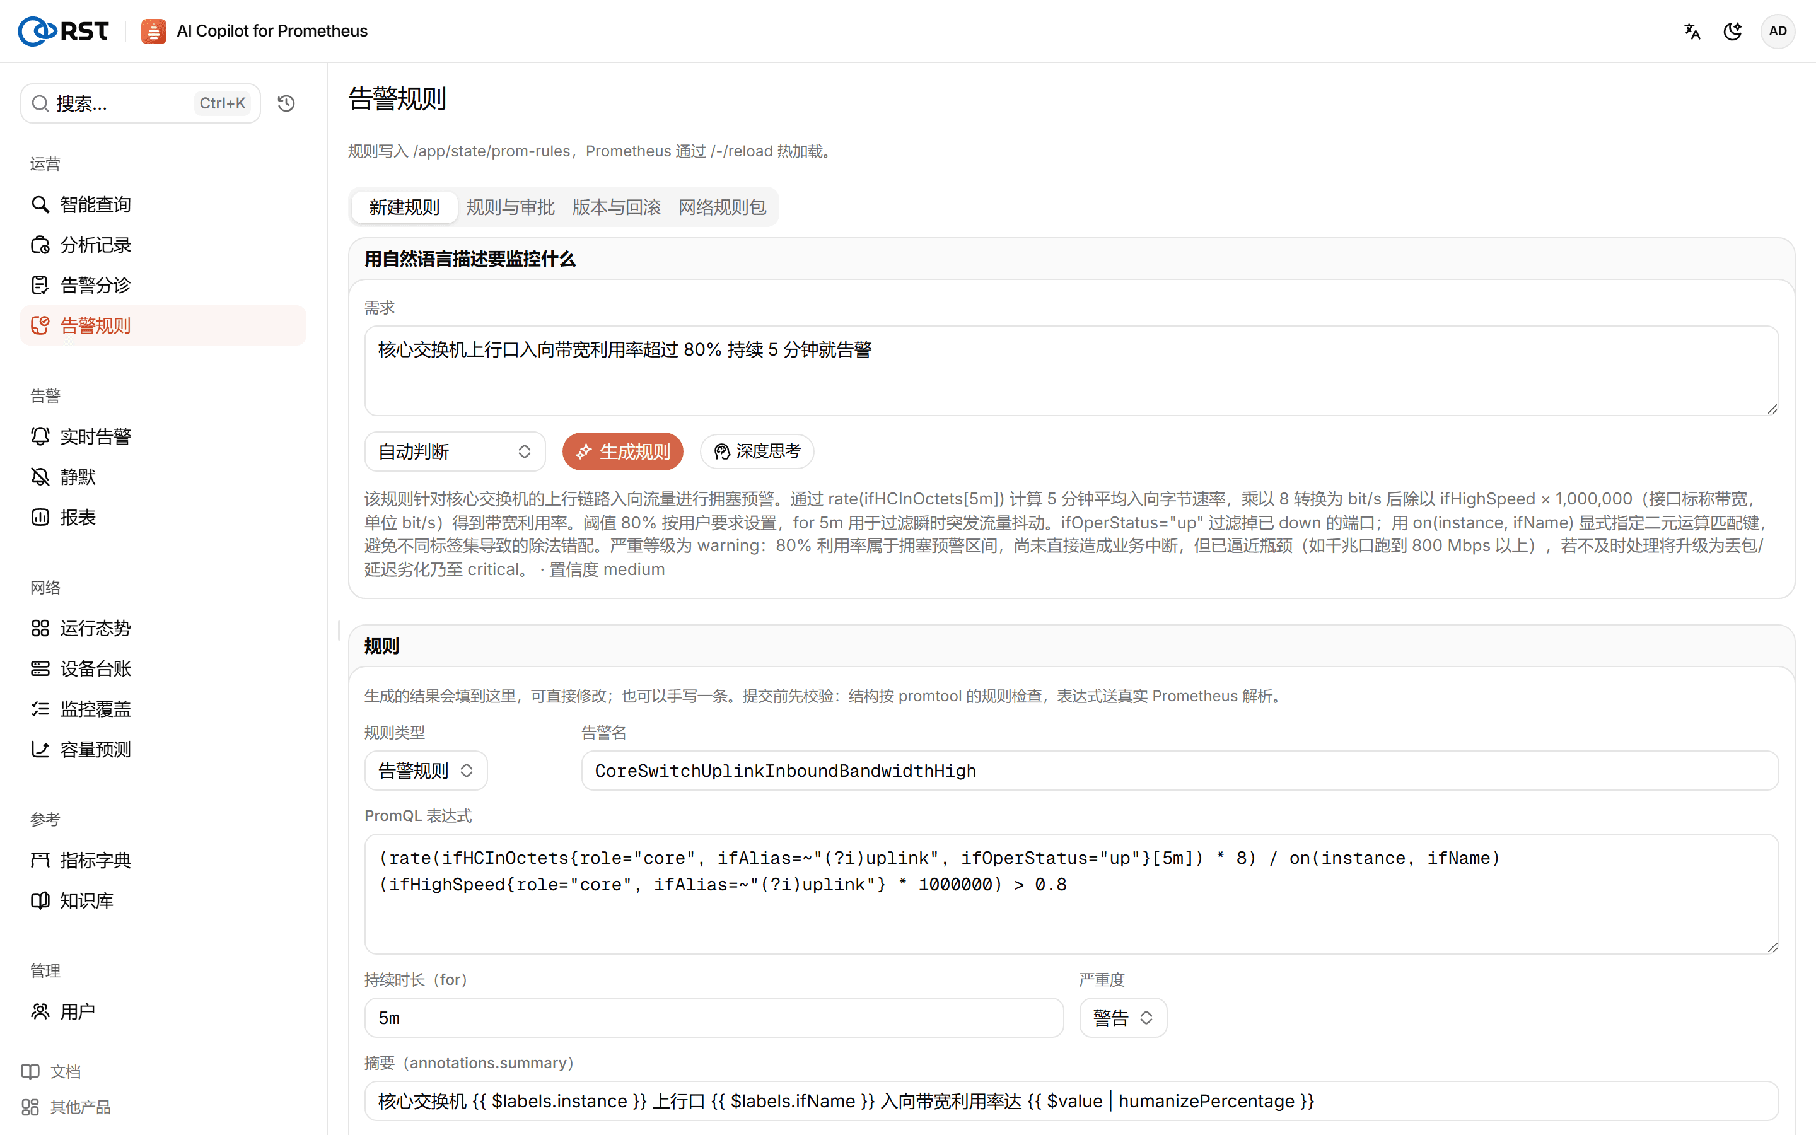
Task: Open 实时告警 in the sidebar
Action: (163, 436)
